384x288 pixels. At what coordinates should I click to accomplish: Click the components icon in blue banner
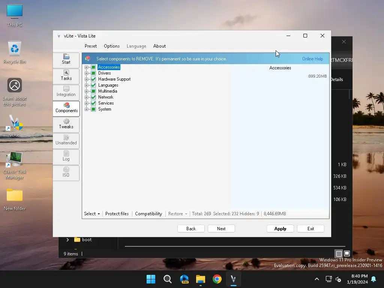88,58
